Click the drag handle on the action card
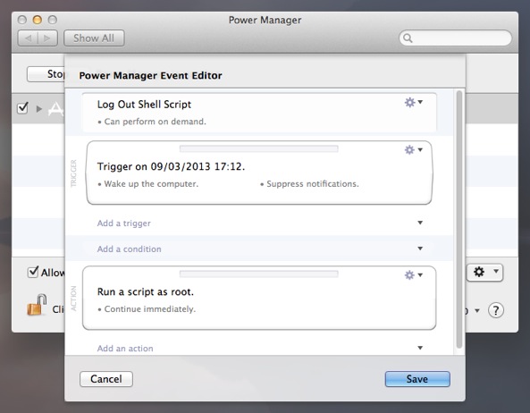Viewport: 530px width, 413px height. [x=259, y=274]
